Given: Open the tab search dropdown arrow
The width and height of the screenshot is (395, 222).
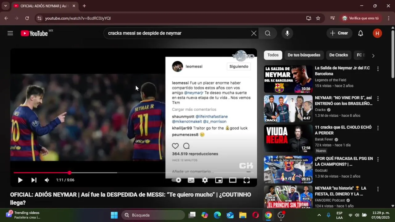Looking at the screenshot, I should pos(5,6).
